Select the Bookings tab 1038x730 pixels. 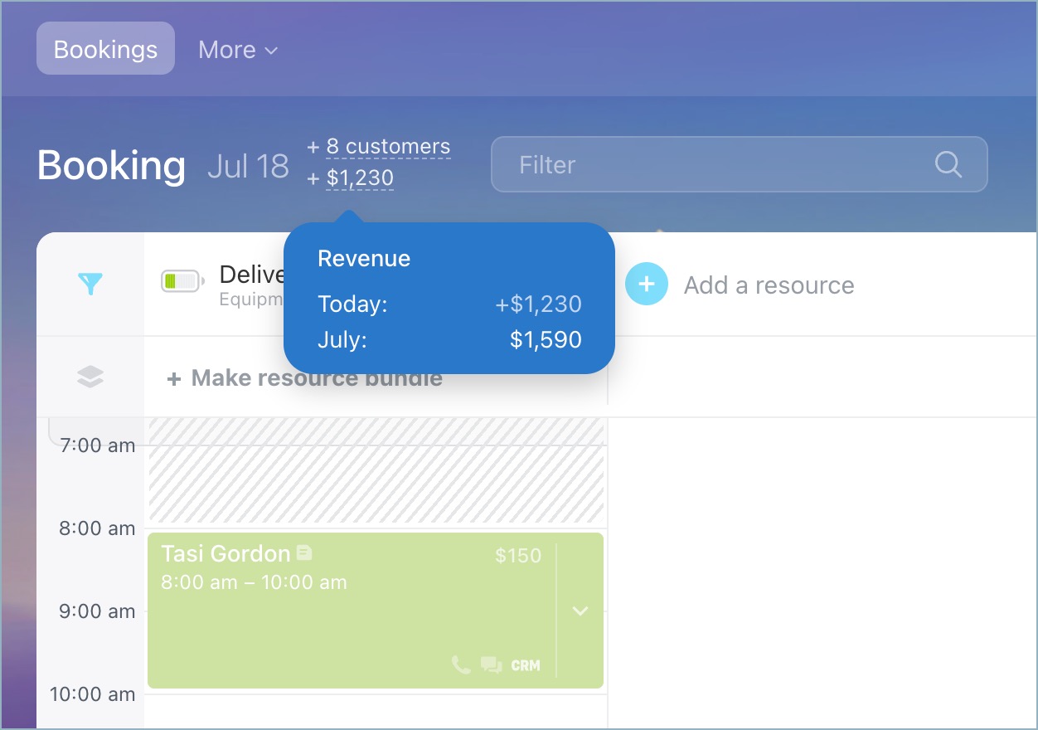point(105,49)
